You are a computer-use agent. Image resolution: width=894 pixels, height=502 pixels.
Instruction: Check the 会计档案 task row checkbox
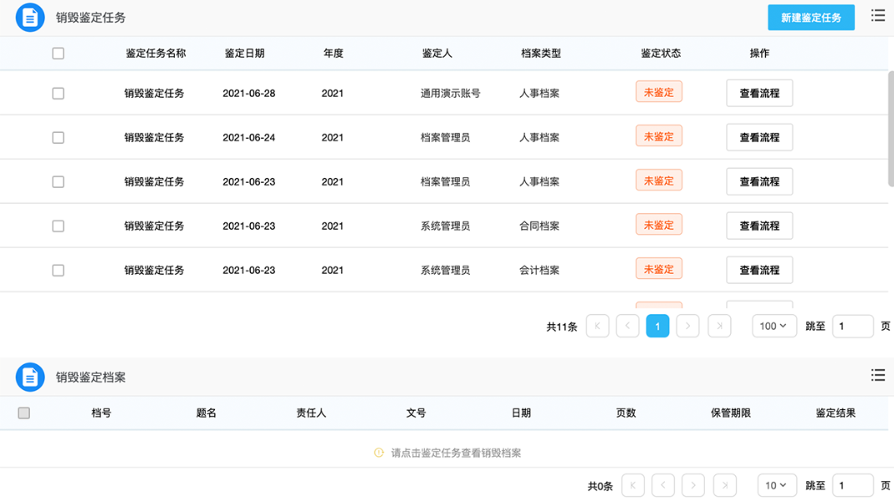tap(58, 271)
